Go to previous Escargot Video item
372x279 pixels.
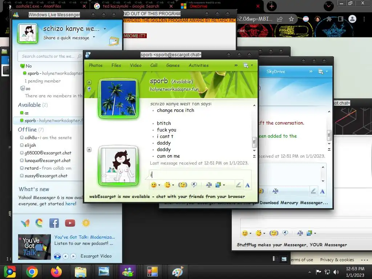pos(65,256)
